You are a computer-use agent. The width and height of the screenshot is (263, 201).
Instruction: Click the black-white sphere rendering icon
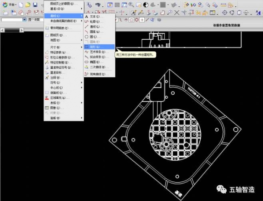click(x=146, y=5)
